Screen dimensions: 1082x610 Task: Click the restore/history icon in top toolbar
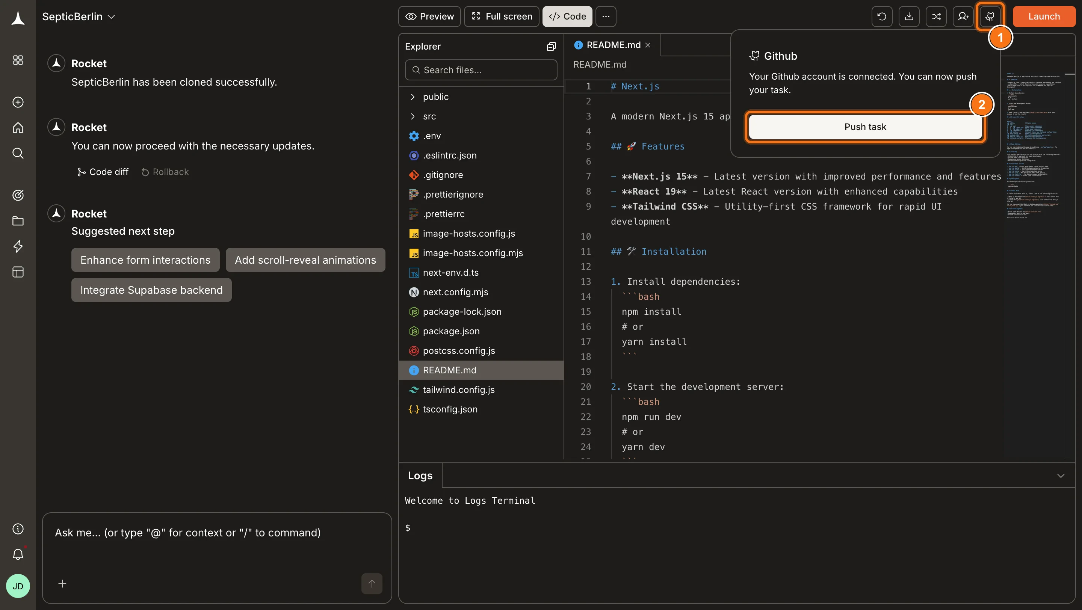click(x=882, y=17)
